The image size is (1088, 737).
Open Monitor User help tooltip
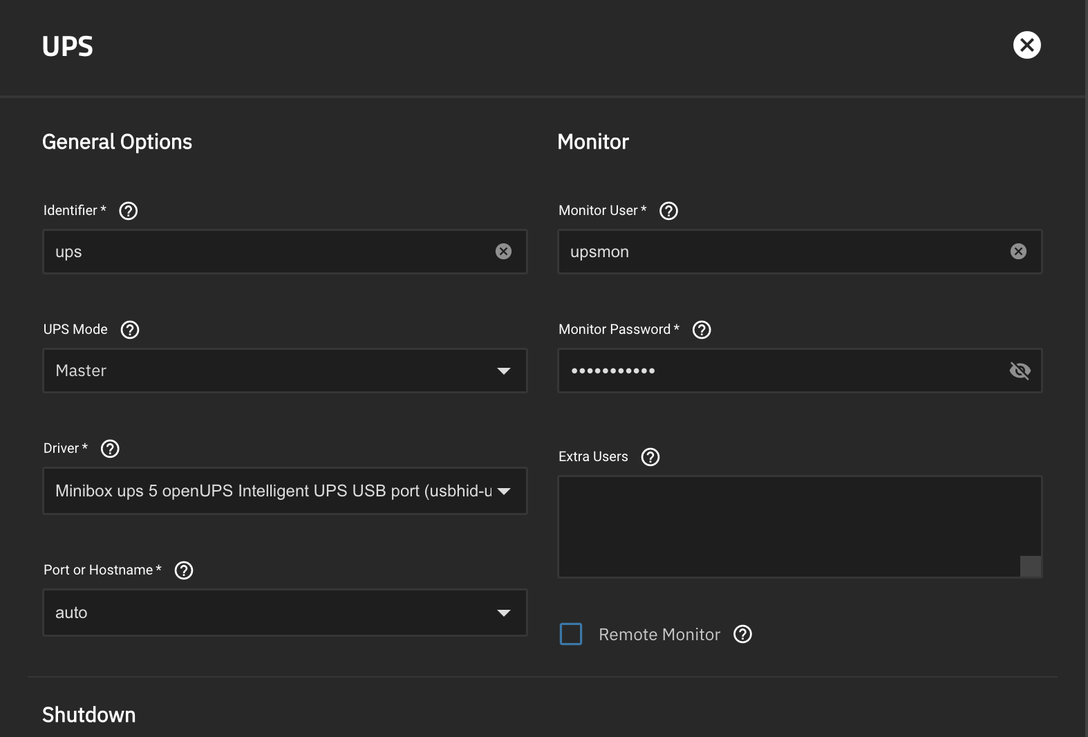[x=668, y=211]
